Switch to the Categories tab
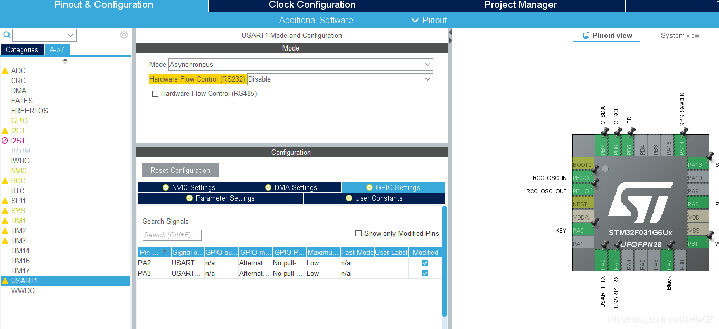Image resolution: width=719 pixels, height=329 pixels. [x=22, y=50]
